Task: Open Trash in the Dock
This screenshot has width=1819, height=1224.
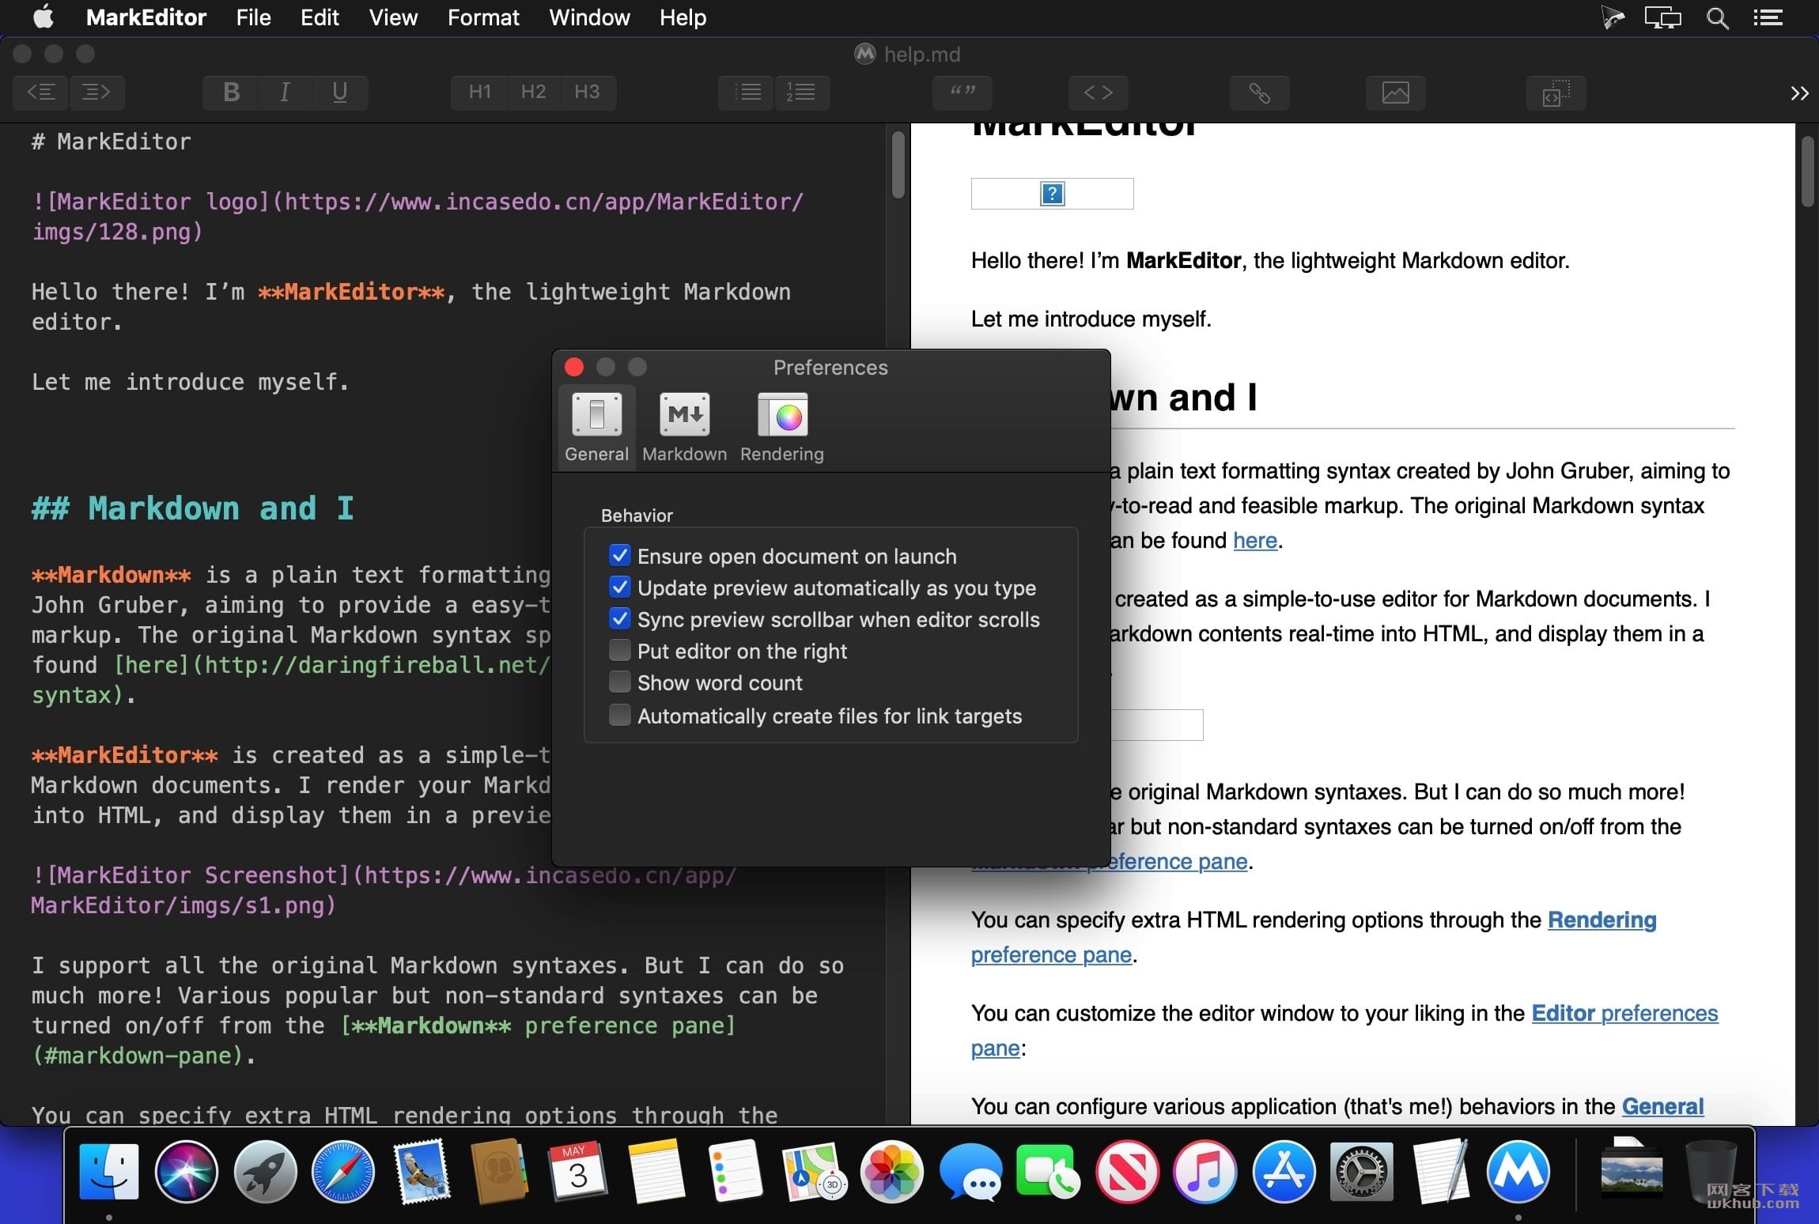Action: [1711, 1171]
